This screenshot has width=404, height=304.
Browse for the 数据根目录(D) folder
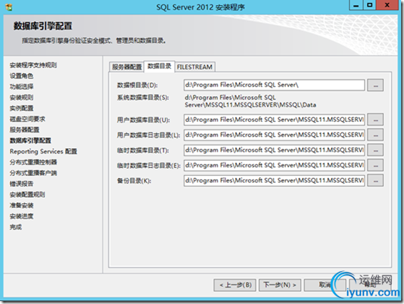(375, 85)
